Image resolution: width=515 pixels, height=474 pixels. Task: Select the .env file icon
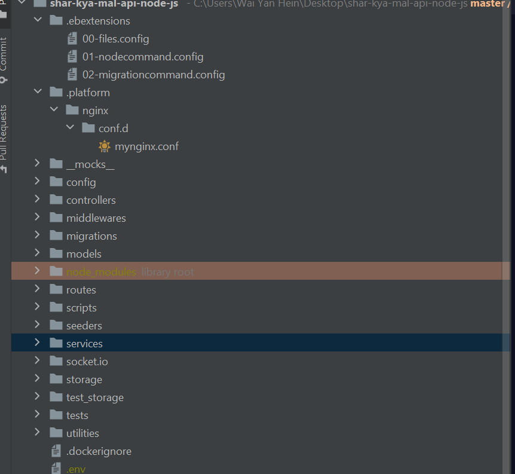point(56,469)
